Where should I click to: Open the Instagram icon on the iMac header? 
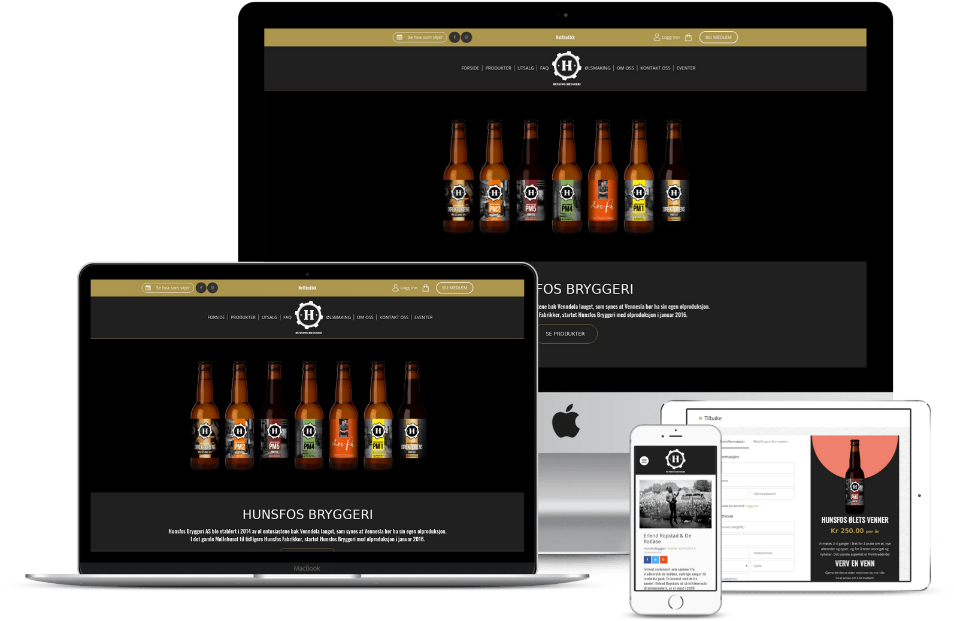pos(467,37)
